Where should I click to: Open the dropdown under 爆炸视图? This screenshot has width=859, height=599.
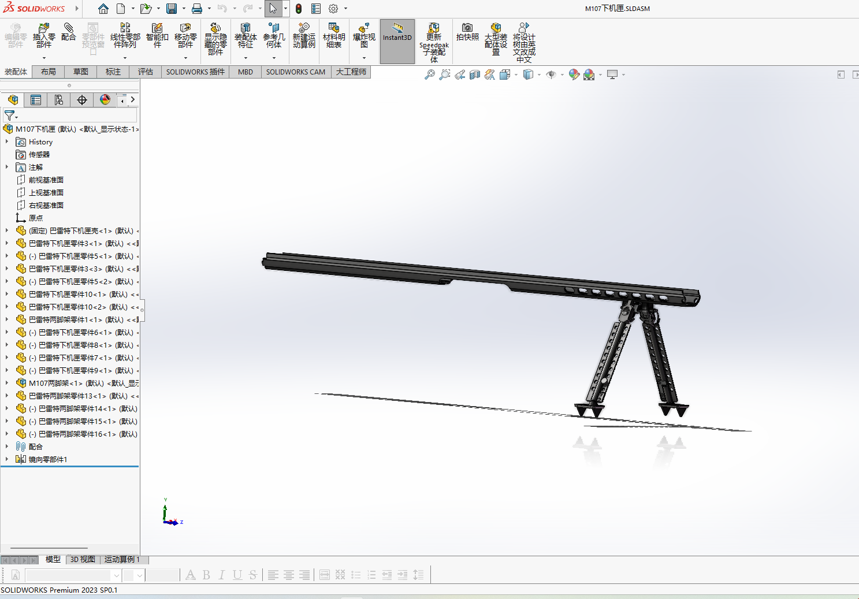364,58
